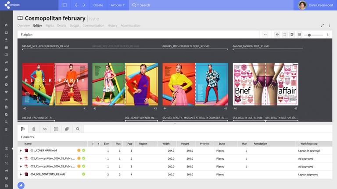This screenshot has height=189, width=337.
Task: Sort by the Workflow step column header
Action: [309, 144]
